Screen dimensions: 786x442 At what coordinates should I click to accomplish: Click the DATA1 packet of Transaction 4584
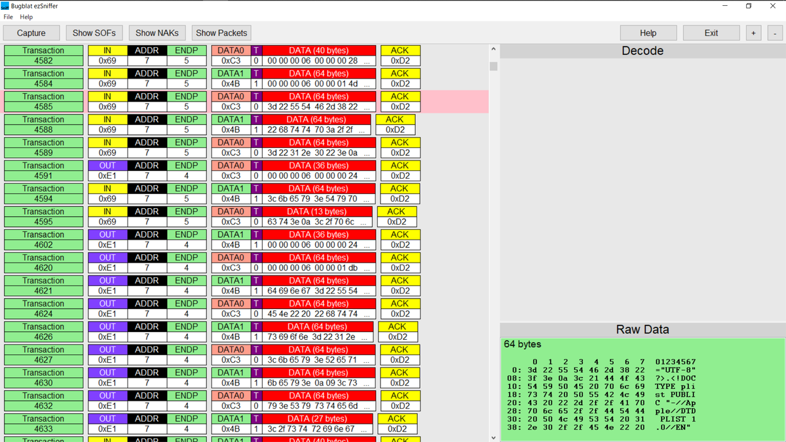231,79
